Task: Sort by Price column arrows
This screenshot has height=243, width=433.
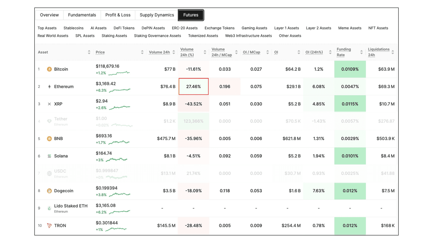Action: point(142,52)
